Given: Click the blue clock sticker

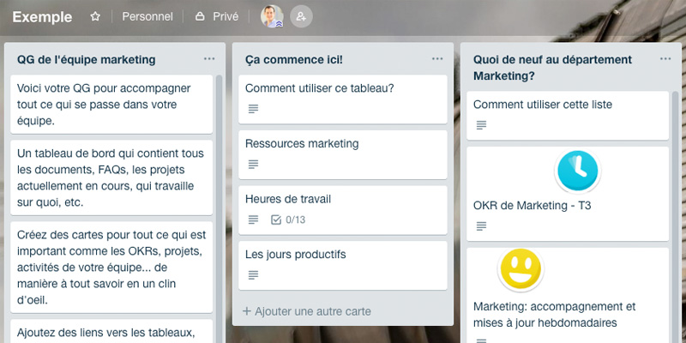Looking at the screenshot, I should [577, 171].
